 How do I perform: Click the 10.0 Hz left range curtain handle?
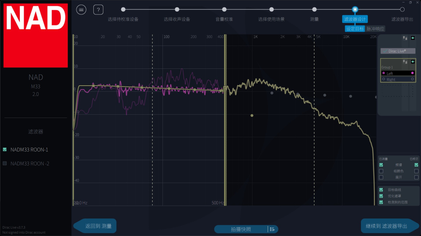point(73,120)
